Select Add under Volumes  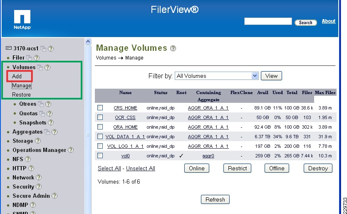[x=17, y=76]
